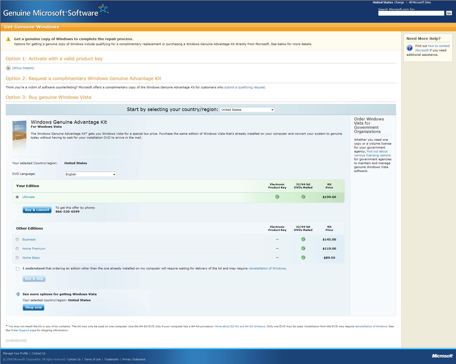Click the Ultimate edition link
Viewport: 456px width, 364px height.
click(28, 197)
